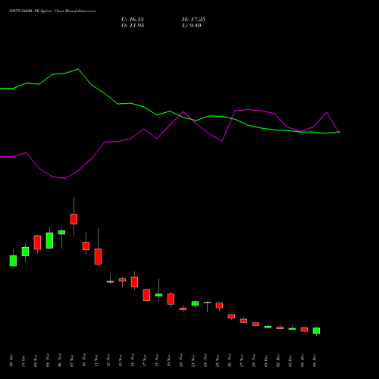Click the 01 Dec date label

pyautogui.click(x=266, y=361)
